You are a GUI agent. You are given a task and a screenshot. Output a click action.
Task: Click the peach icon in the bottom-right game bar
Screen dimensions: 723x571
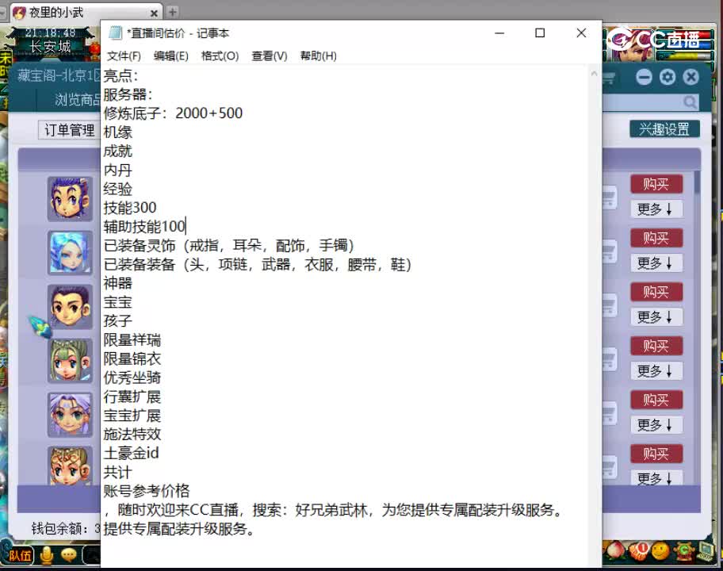click(x=615, y=551)
